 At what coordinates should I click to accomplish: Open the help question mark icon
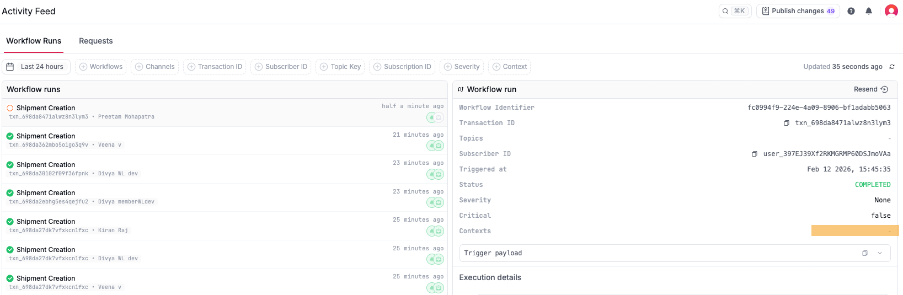tap(851, 11)
